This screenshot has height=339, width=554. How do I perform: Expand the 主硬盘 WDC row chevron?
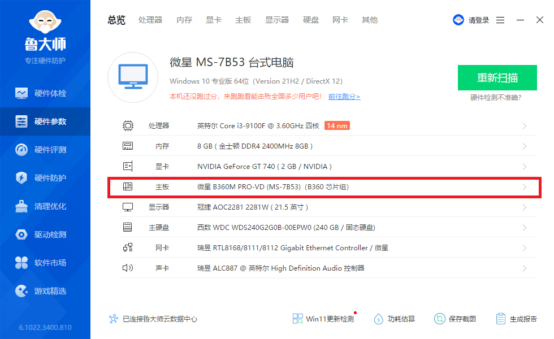[x=525, y=228]
